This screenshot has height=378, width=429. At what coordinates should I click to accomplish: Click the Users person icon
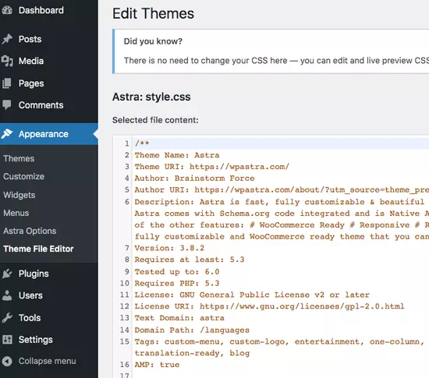(x=7, y=295)
